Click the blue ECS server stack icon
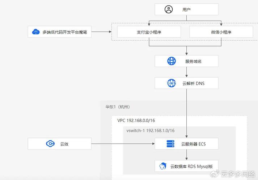 click(170, 144)
